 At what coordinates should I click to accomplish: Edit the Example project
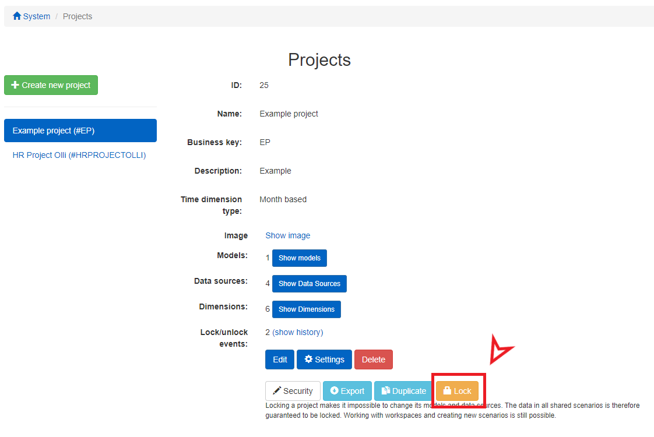(x=279, y=359)
